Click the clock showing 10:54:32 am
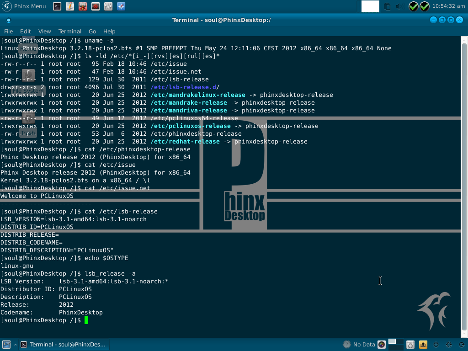This screenshot has height=351, width=468. pyautogui.click(x=448, y=6)
